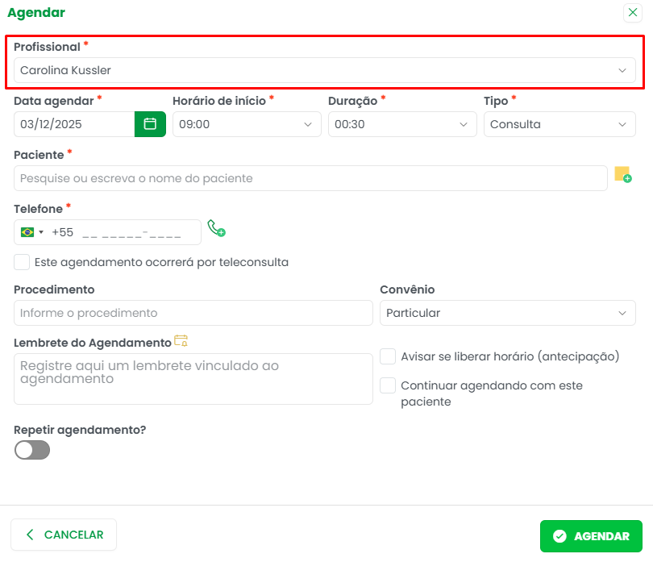
Task: Click the yellow add patient note icon
Action: [622, 174]
